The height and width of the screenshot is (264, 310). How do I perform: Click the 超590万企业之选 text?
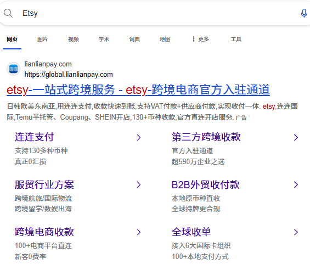coord(198,161)
